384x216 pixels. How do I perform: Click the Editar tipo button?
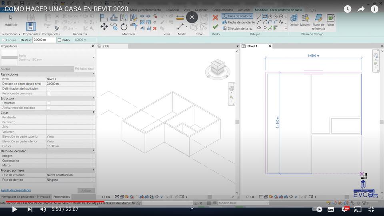click(x=84, y=69)
